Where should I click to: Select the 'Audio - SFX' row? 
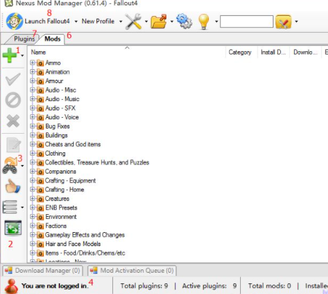click(61, 108)
